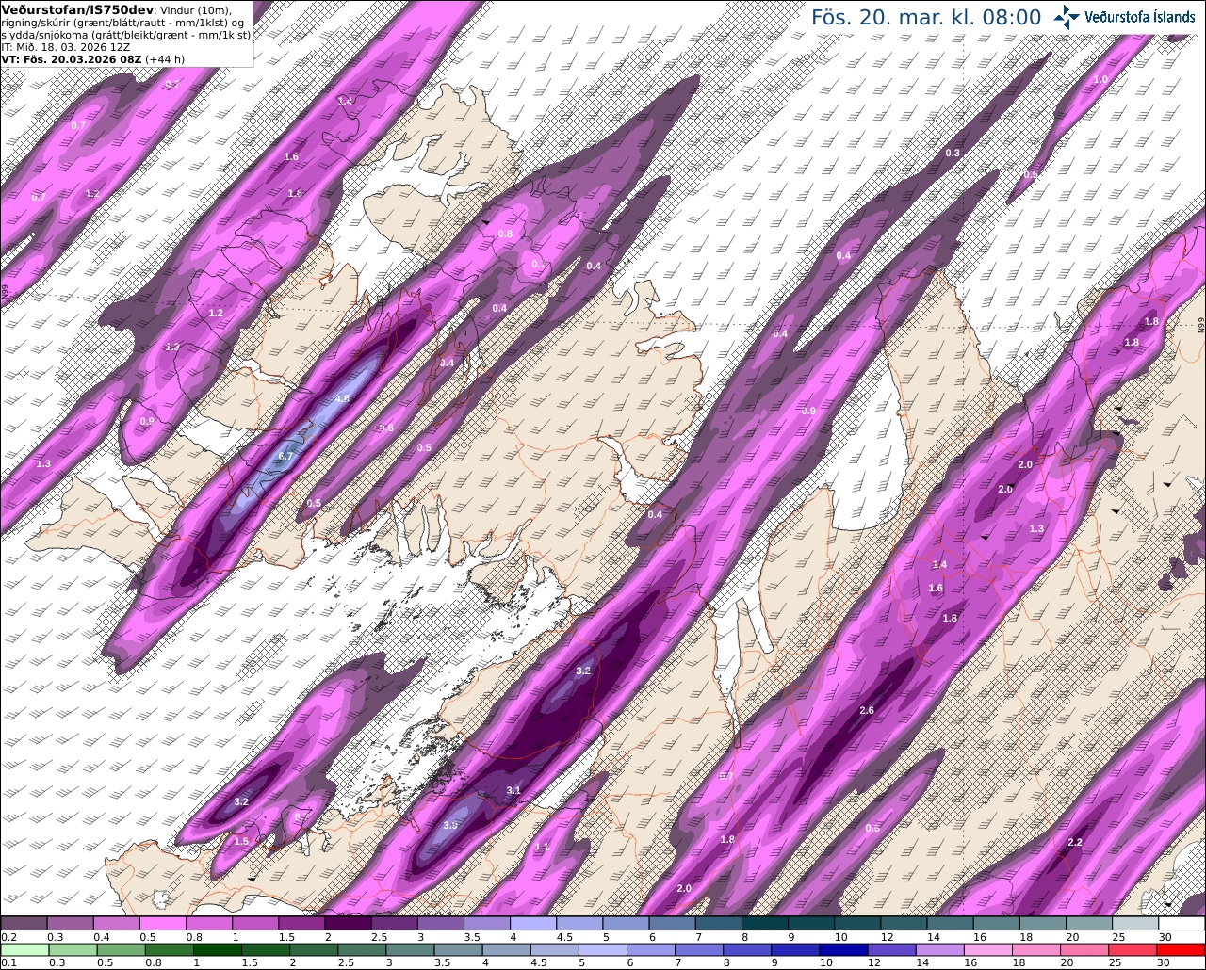Screen dimensions: 1206x970
Task: Click the Fös. 20. mar. kl. 08:00 title
Action: click(x=926, y=18)
